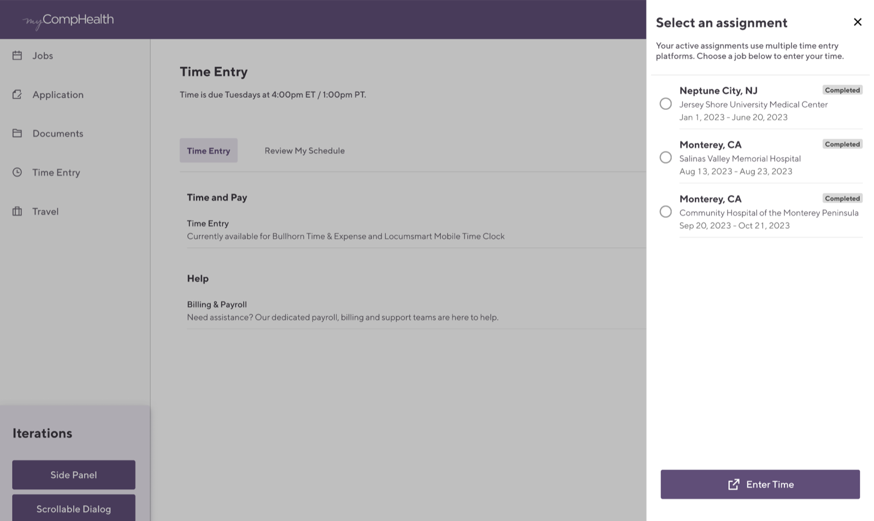
Task: Select the Time Entry tab
Action: (208, 150)
